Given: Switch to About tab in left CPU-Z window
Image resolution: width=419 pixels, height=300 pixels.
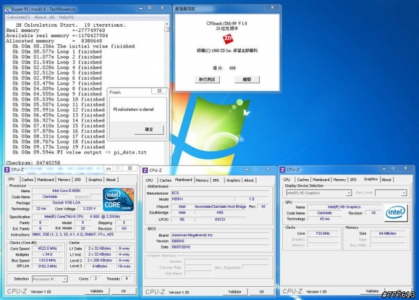Looking at the screenshot, I should 111,180.
